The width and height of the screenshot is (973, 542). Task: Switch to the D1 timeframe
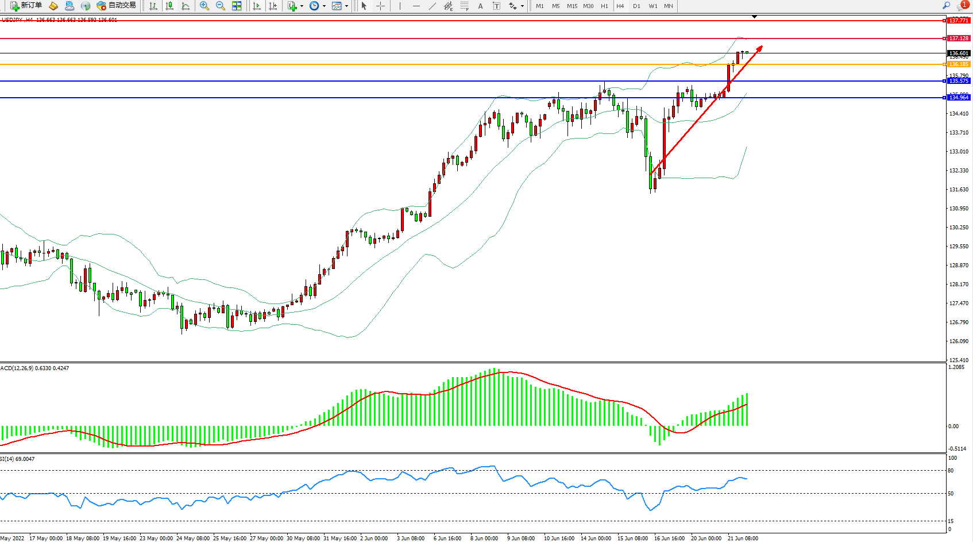coord(636,6)
